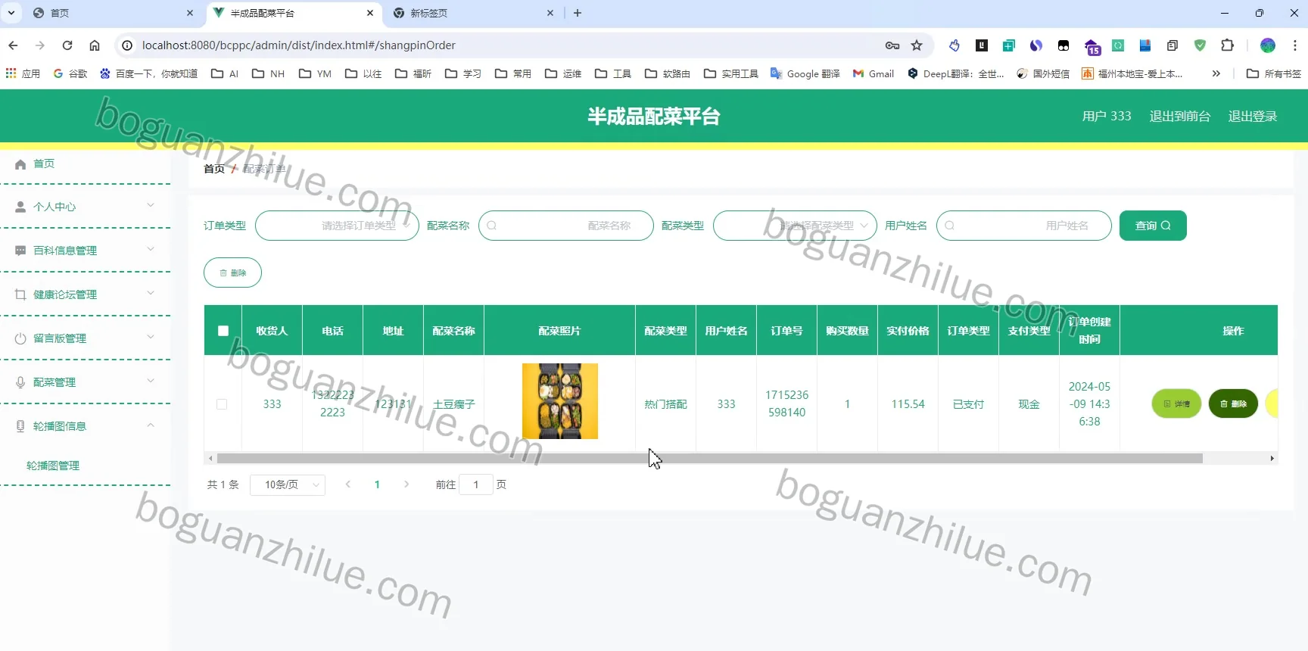The height and width of the screenshot is (651, 1308).
Task: Open the saved passwords key icon
Action: 892,45
